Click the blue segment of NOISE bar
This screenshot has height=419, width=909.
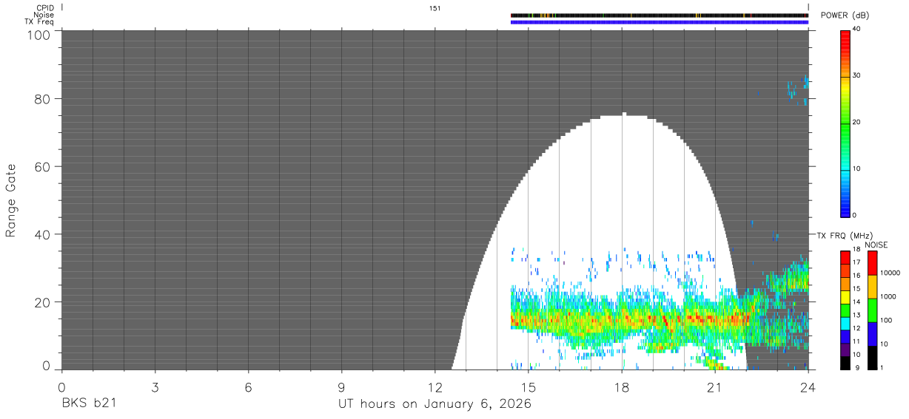click(872, 334)
